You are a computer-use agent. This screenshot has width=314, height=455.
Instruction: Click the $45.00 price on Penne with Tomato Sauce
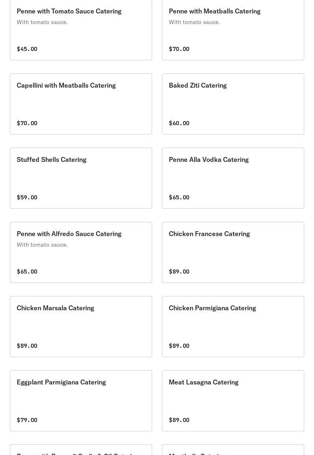click(x=27, y=49)
